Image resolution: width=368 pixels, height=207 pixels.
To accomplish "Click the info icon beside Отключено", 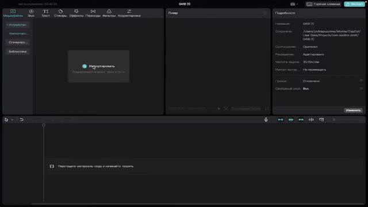I will coord(361,80).
